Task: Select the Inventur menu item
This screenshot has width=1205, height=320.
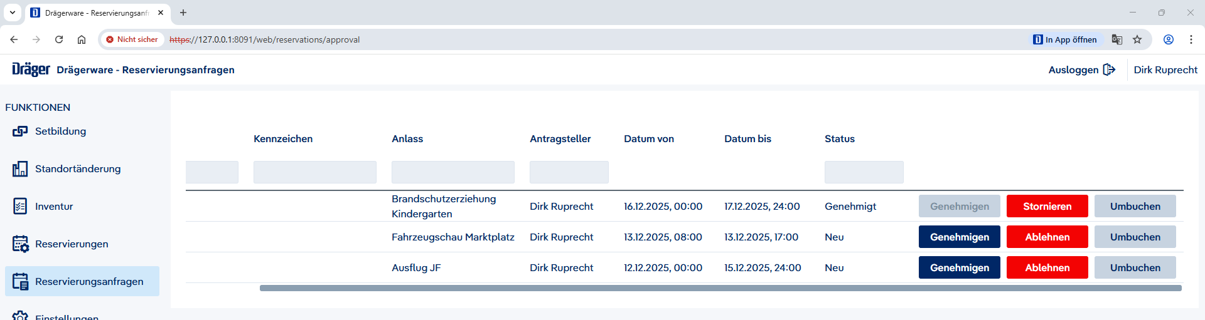Action: pyautogui.click(x=54, y=207)
